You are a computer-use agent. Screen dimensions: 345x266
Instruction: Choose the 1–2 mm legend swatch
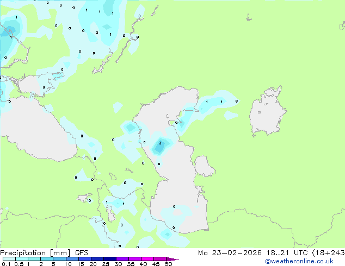[34, 259]
